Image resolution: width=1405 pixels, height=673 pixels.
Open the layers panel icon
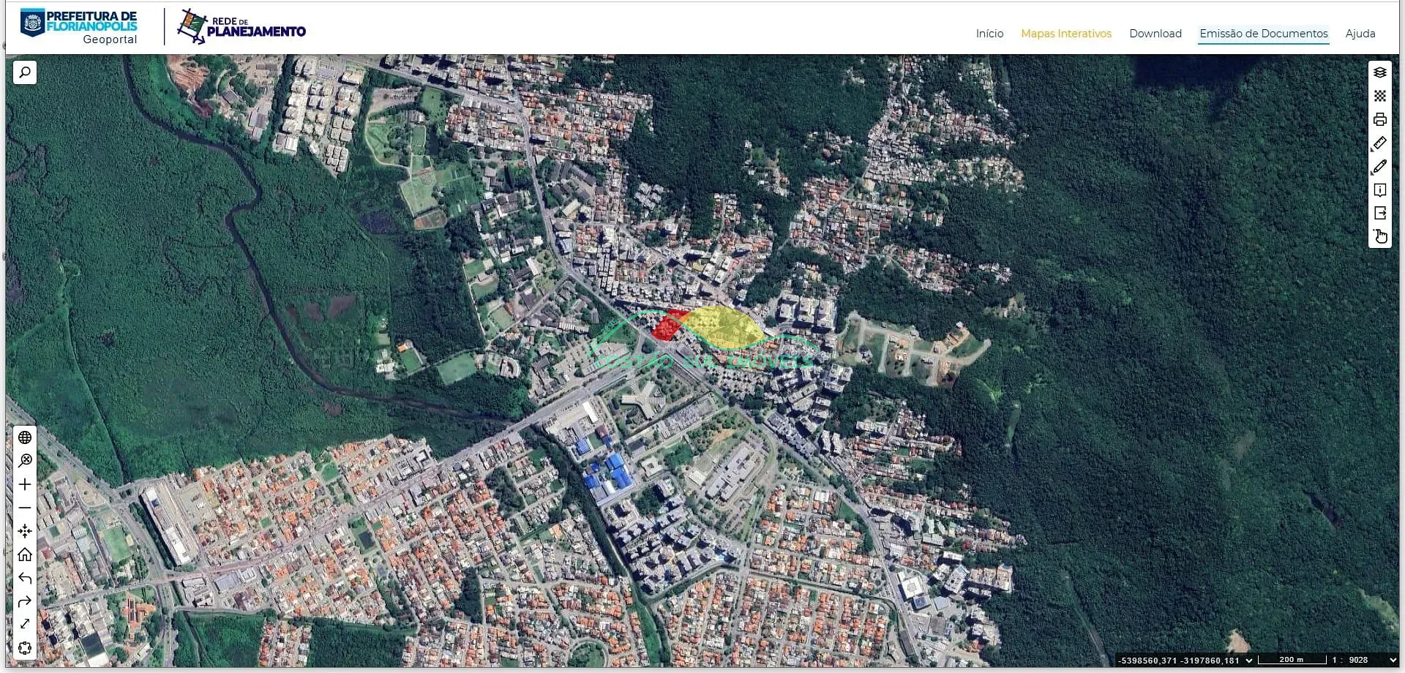coord(1379,72)
